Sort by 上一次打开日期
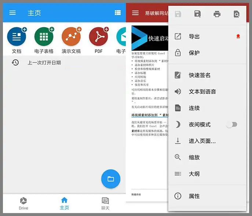This screenshot has height=216, width=252. click(x=44, y=63)
